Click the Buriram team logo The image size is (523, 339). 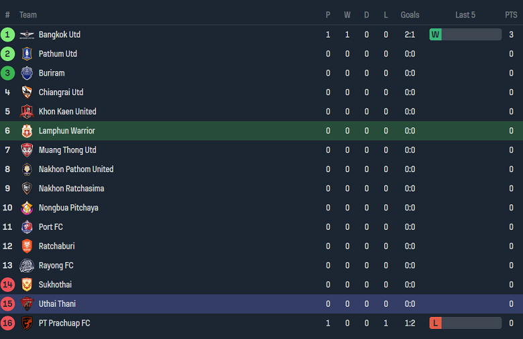point(27,73)
